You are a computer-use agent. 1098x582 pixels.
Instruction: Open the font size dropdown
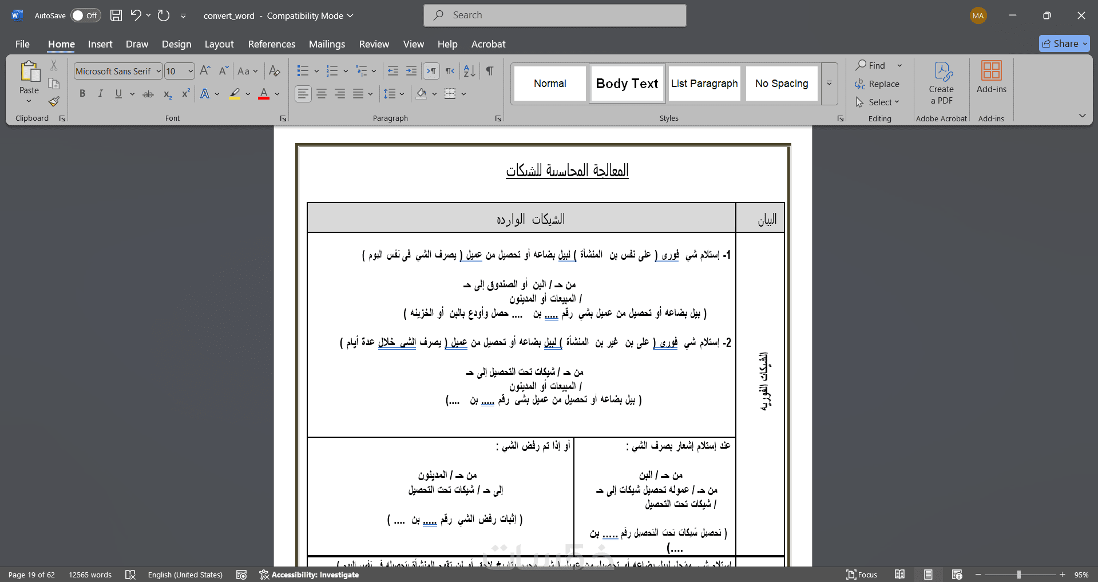[191, 71]
